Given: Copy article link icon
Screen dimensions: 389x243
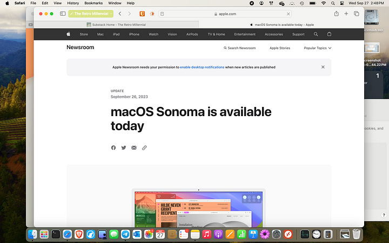Looking at the screenshot, I should click(144, 148).
